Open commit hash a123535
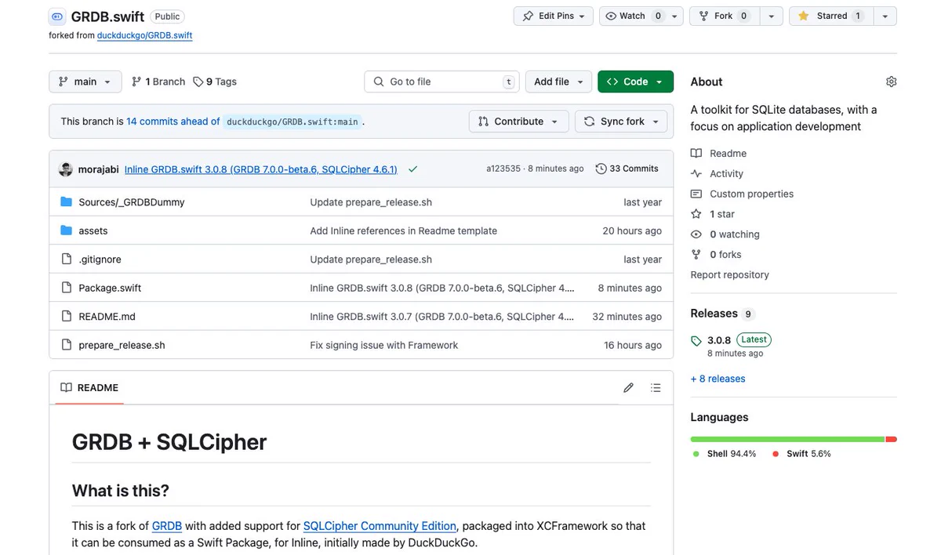The image size is (941, 555). pyautogui.click(x=503, y=169)
